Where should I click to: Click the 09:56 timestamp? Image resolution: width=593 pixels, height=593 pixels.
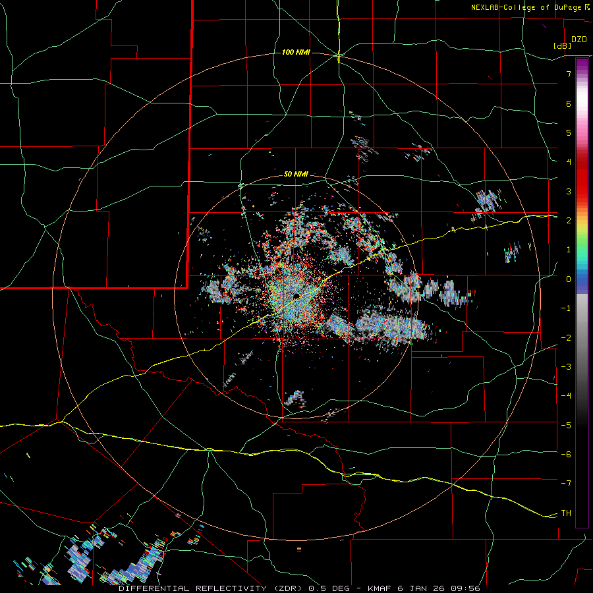(x=466, y=588)
